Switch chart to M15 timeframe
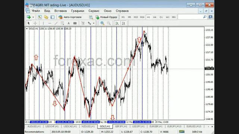The width and height of the screenshot is (239, 134). (136, 17)
